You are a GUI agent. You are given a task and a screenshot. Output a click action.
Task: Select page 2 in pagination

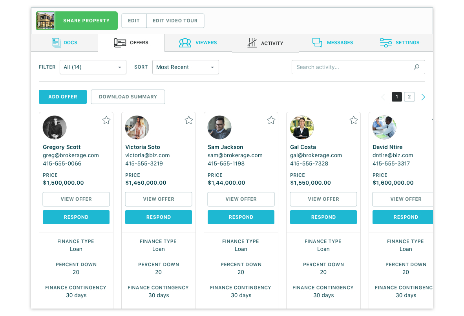click(409, 97)
